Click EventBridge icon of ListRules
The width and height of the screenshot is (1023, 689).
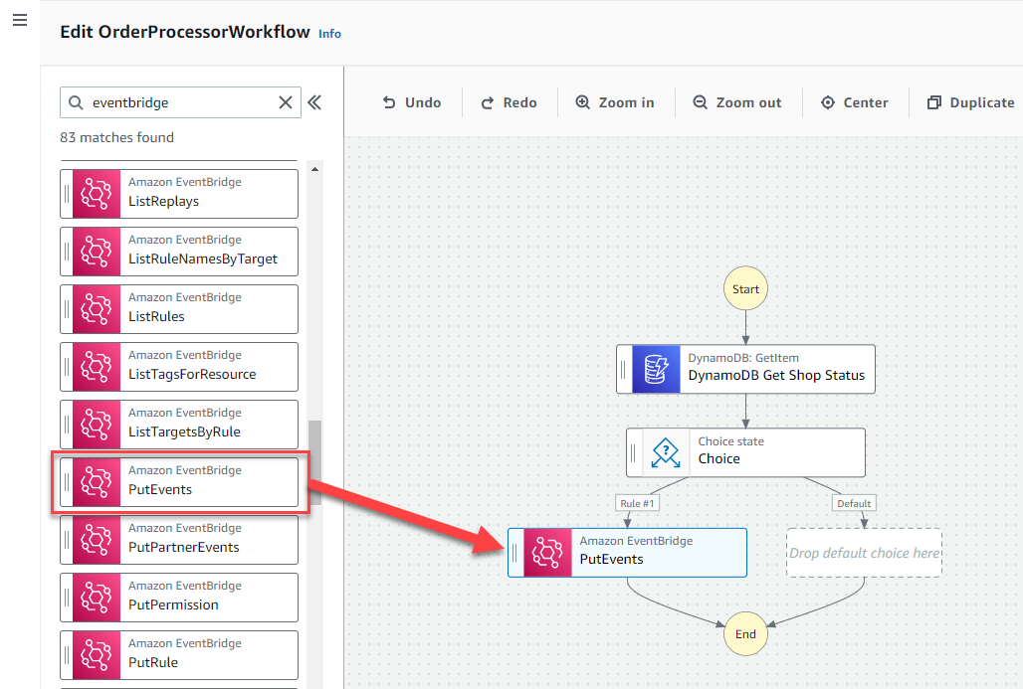click(x=97, y=309)
